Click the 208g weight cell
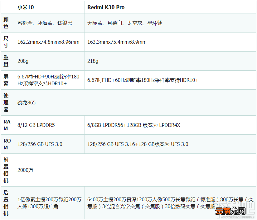Viewport: 257px width, 220px height. point(50,61)
